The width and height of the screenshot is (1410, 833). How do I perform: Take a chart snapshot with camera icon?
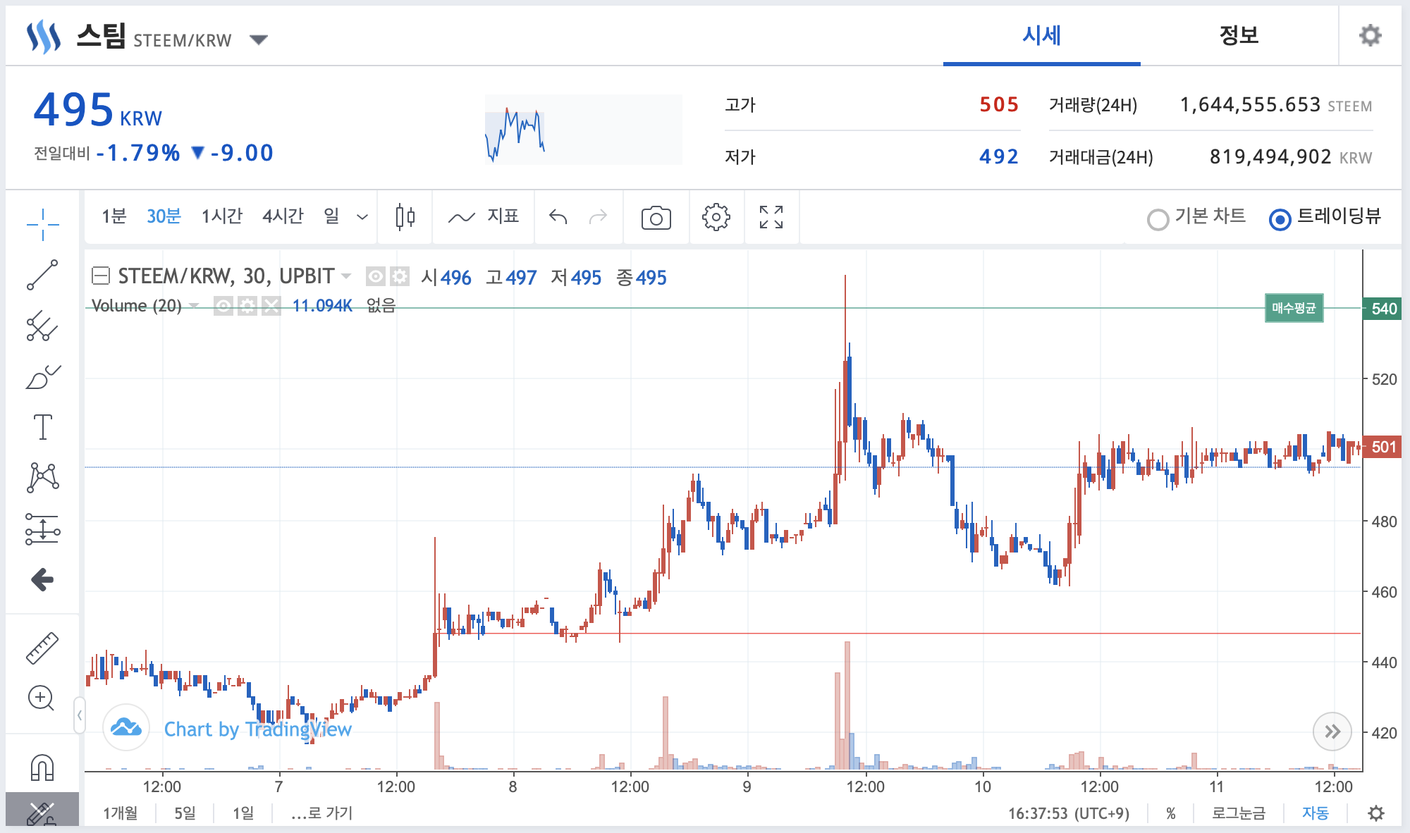[x=656, y=218]
